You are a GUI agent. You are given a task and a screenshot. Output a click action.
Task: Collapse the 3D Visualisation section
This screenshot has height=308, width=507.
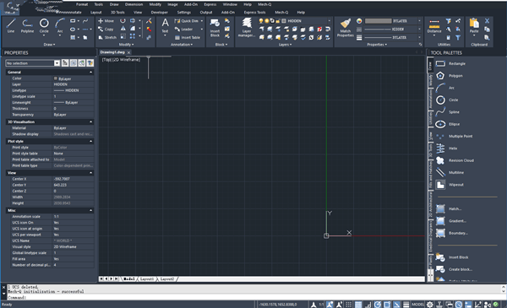(91, 122)
